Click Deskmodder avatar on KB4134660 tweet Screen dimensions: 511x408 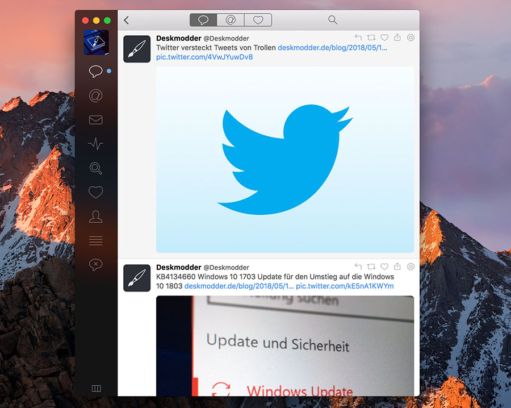tap(137, 278)
